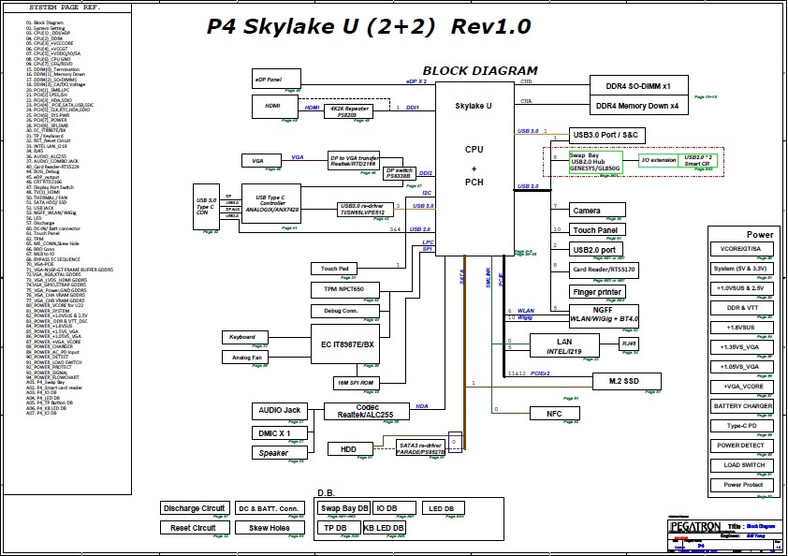This screenshot has height=556, width=788.
Task: Select the RJ45 block
Action: point(629,344)
